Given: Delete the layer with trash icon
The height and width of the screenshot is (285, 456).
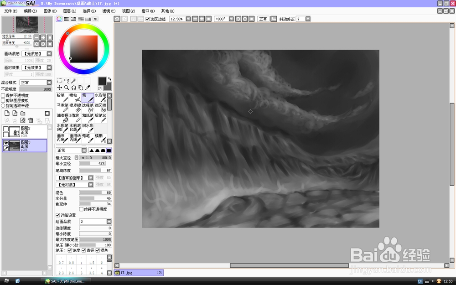Looking at the screenshot, I should click(x=31, y=120).
